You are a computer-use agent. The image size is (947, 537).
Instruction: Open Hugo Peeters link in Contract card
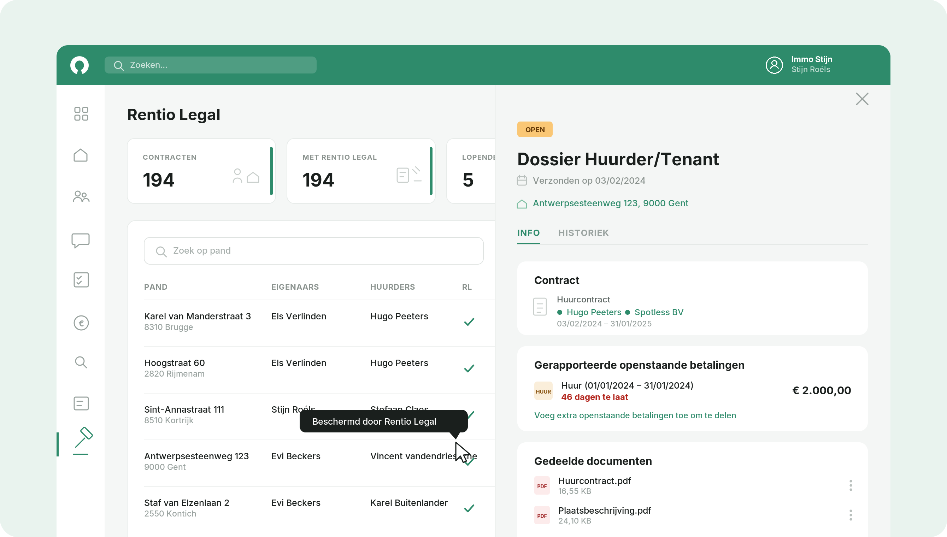point(593,312)
